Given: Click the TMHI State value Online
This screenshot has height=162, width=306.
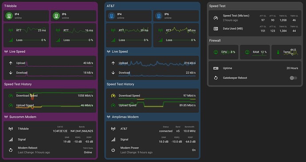Looking at the screenshot, I should point(88,152).
